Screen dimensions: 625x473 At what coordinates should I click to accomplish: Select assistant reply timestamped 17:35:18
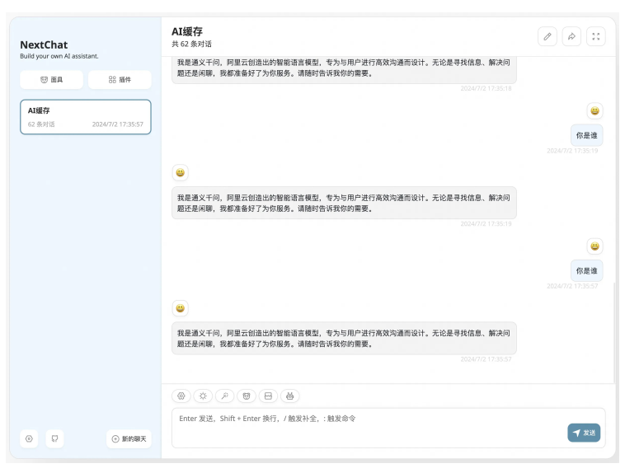[344, 68]
